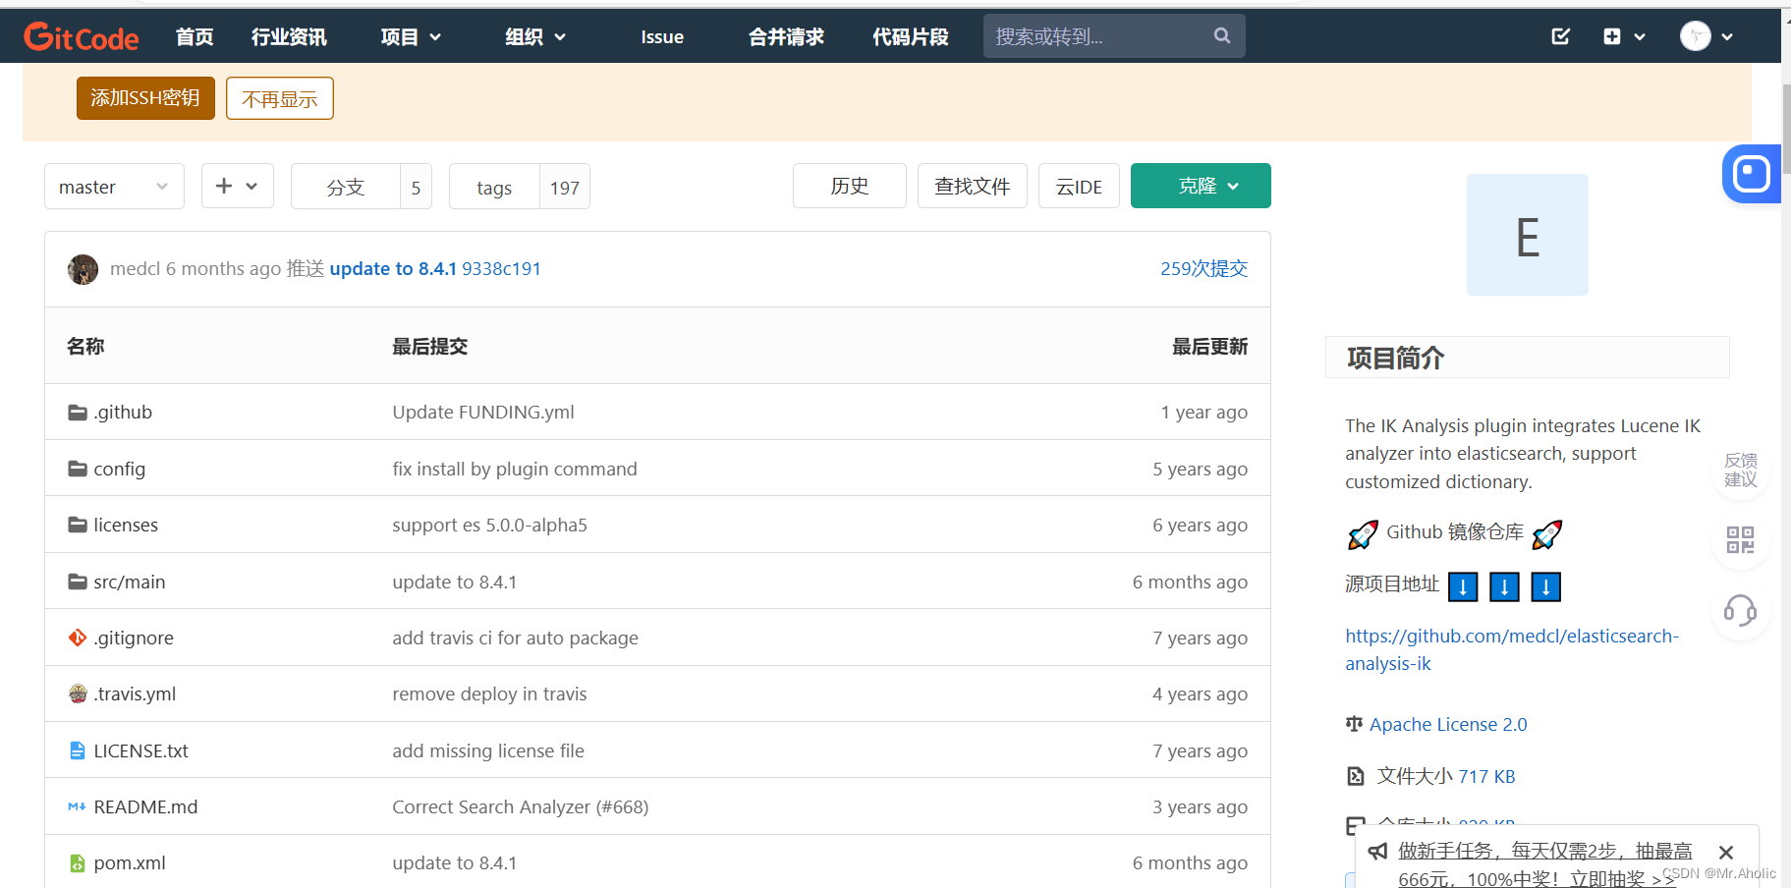Screen dimensions: 1791x888
Task: Open 行业资讯 in navbar
Action: 289,36
